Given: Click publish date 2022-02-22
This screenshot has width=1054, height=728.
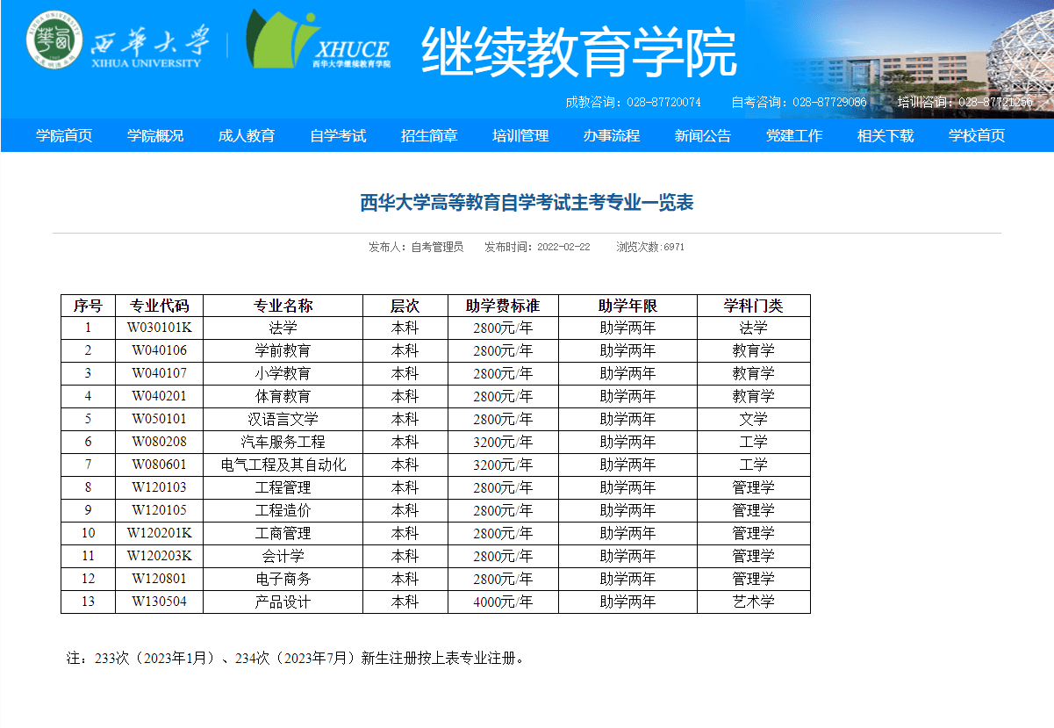Looking at the screenshot, I should coord(563,247).
